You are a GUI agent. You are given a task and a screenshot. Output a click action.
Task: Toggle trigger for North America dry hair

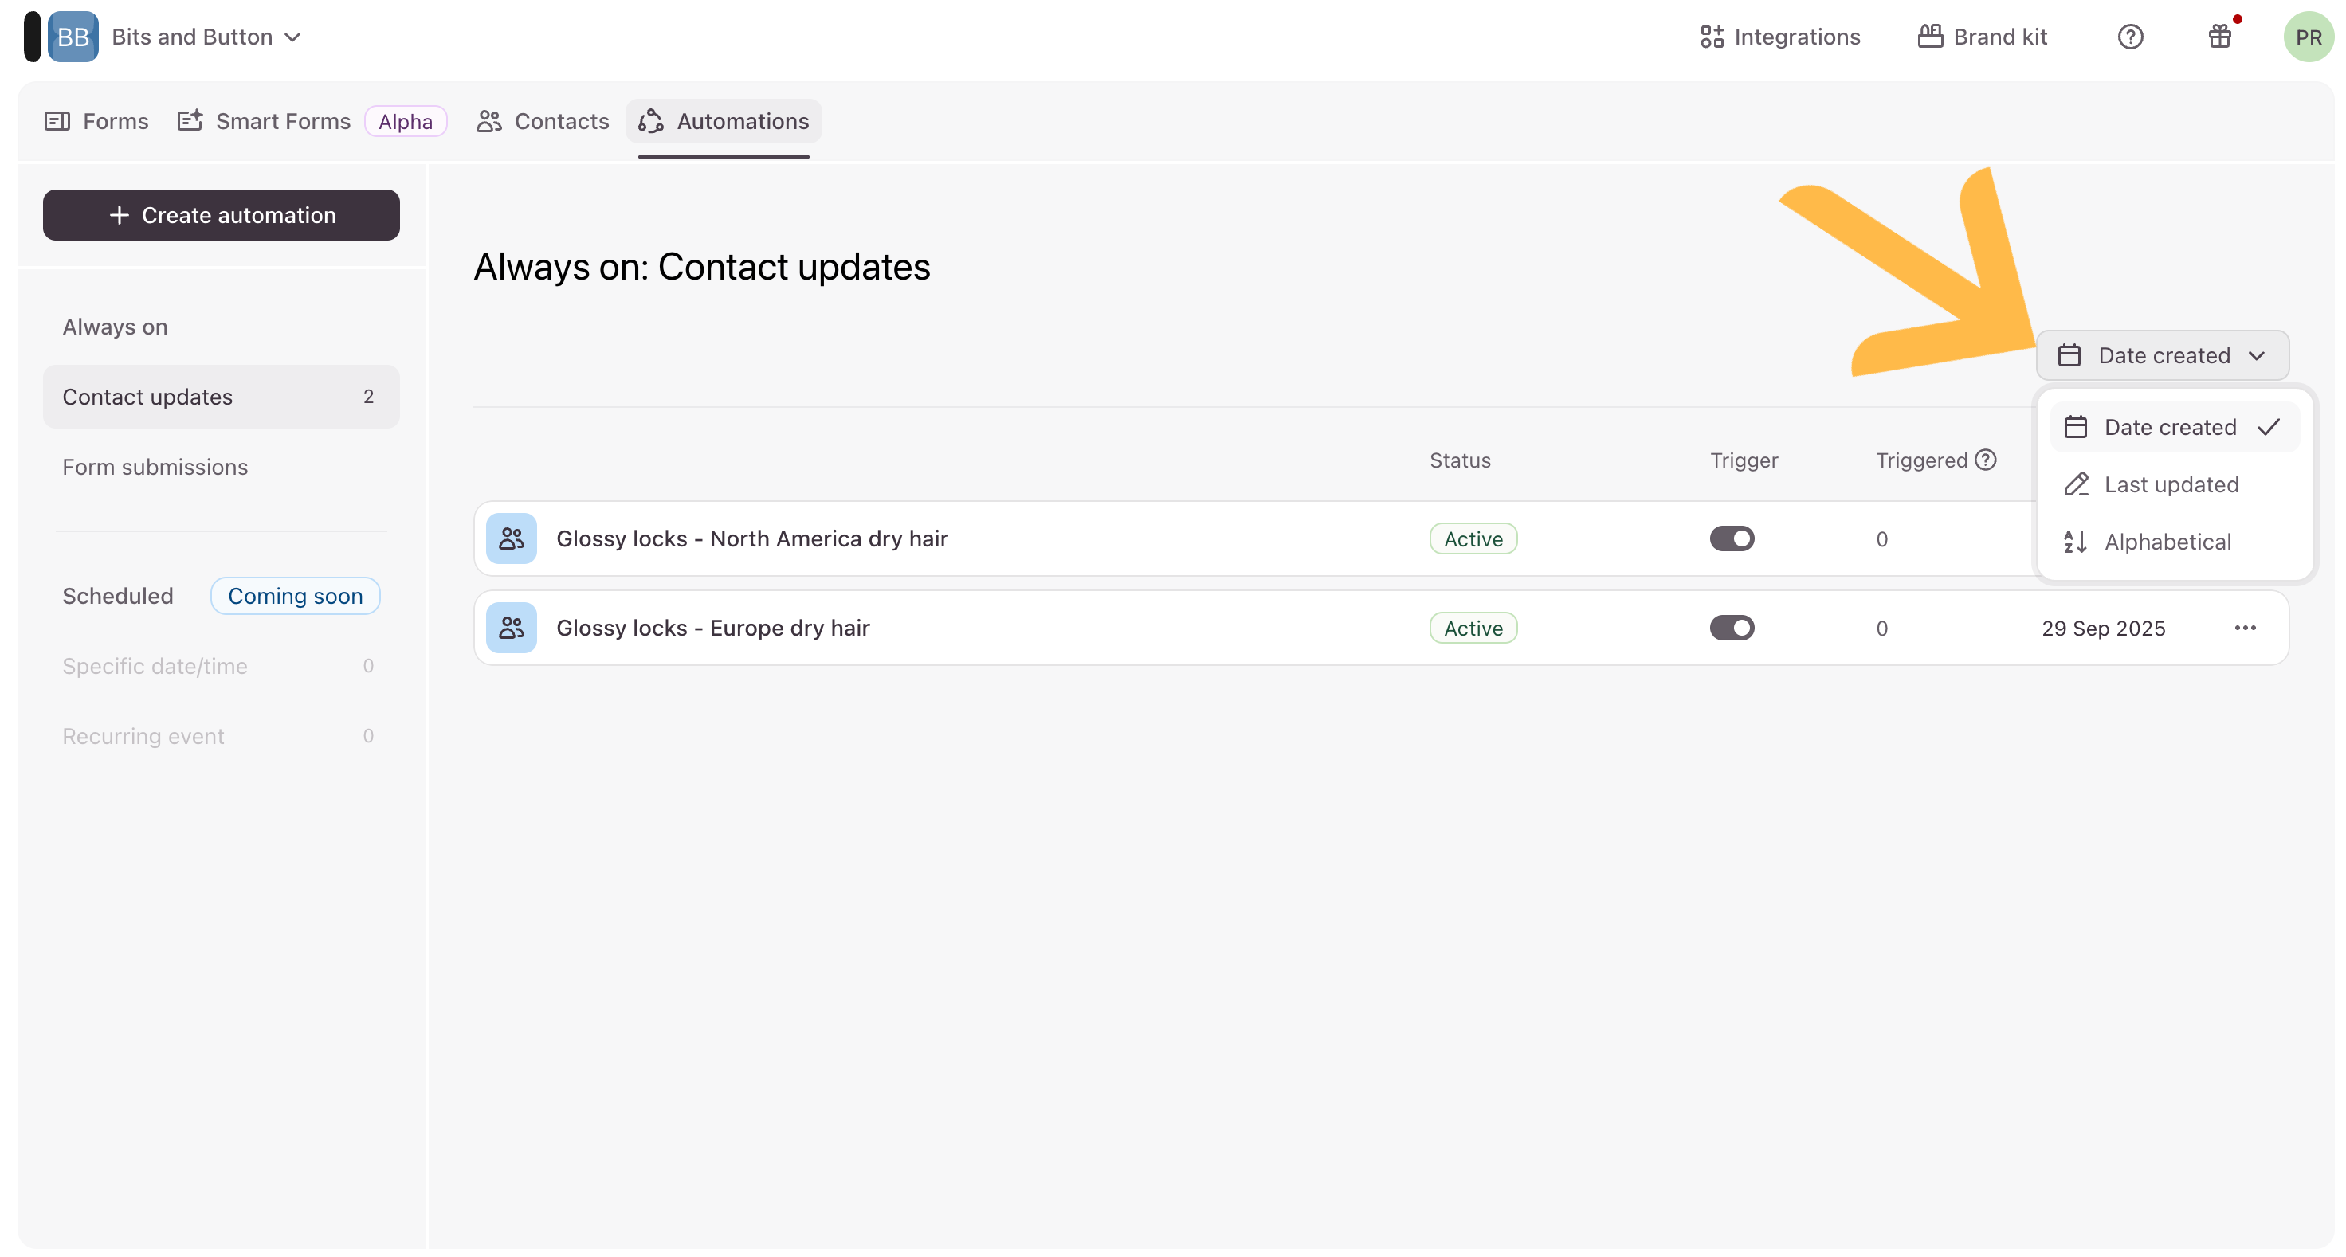coord(1732,538)
